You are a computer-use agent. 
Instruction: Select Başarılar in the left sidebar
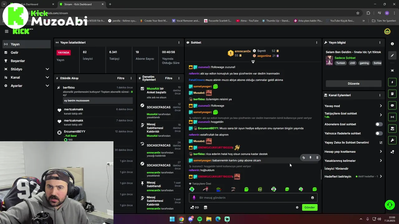[26, 61]
